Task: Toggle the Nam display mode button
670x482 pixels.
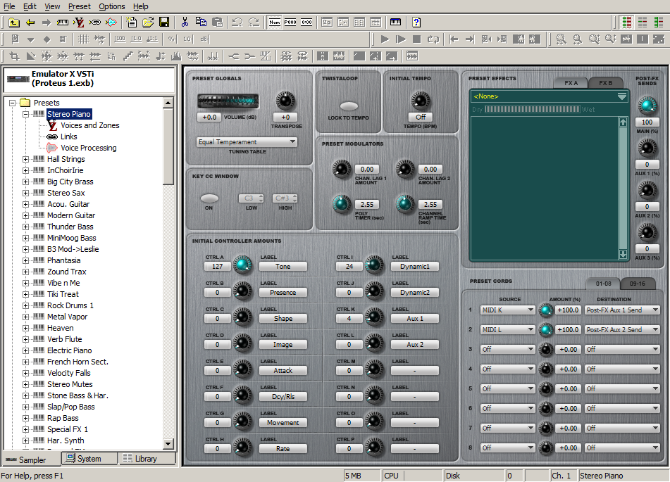Action: click(274, 22)
